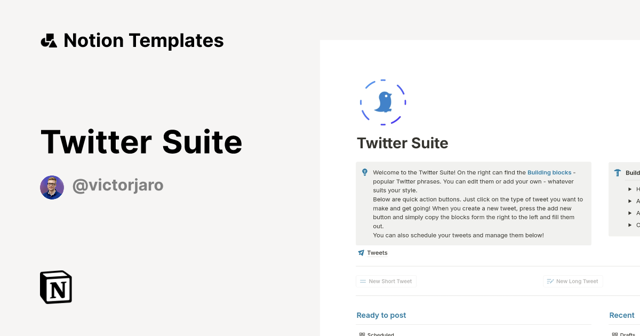Click the Notion Templates logo icon
Viewport: 640px width, 336px height.
pos(50,40)
